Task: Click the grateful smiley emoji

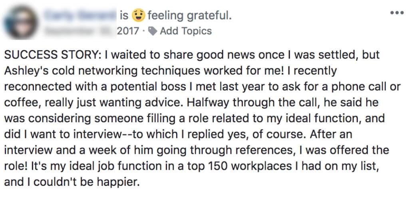Action: tap(138, 16)
